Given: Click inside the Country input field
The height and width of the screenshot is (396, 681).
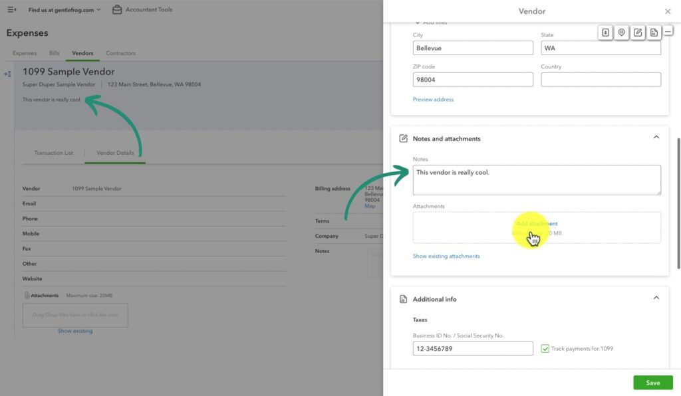Looking at the screenshot, I should point(601,79).
